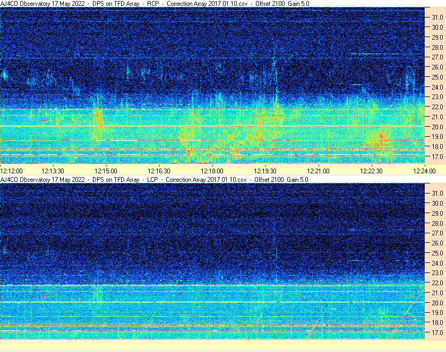Click the 17.0 frequency label in LCP panel
The height and width of the screenshot is (352, 446).
tap(437, 333)
